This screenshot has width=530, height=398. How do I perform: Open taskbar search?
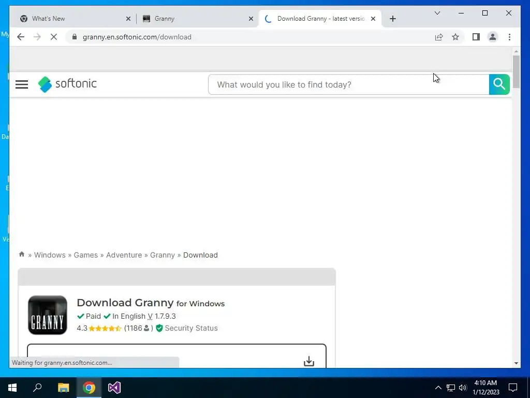click(x=37, y=388)
